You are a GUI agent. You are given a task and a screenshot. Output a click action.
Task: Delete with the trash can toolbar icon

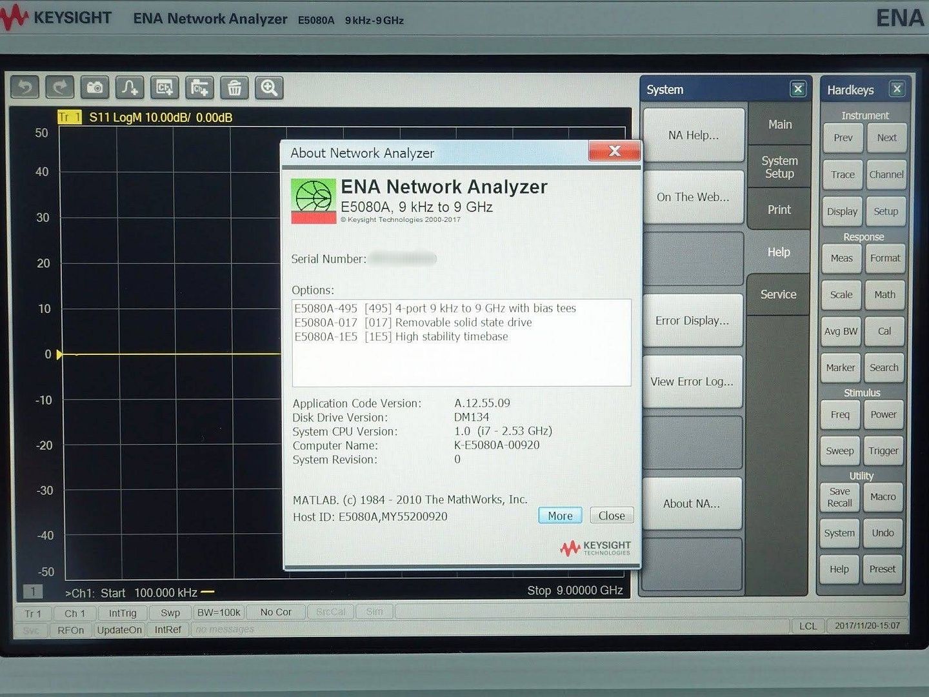pos(234,88)
